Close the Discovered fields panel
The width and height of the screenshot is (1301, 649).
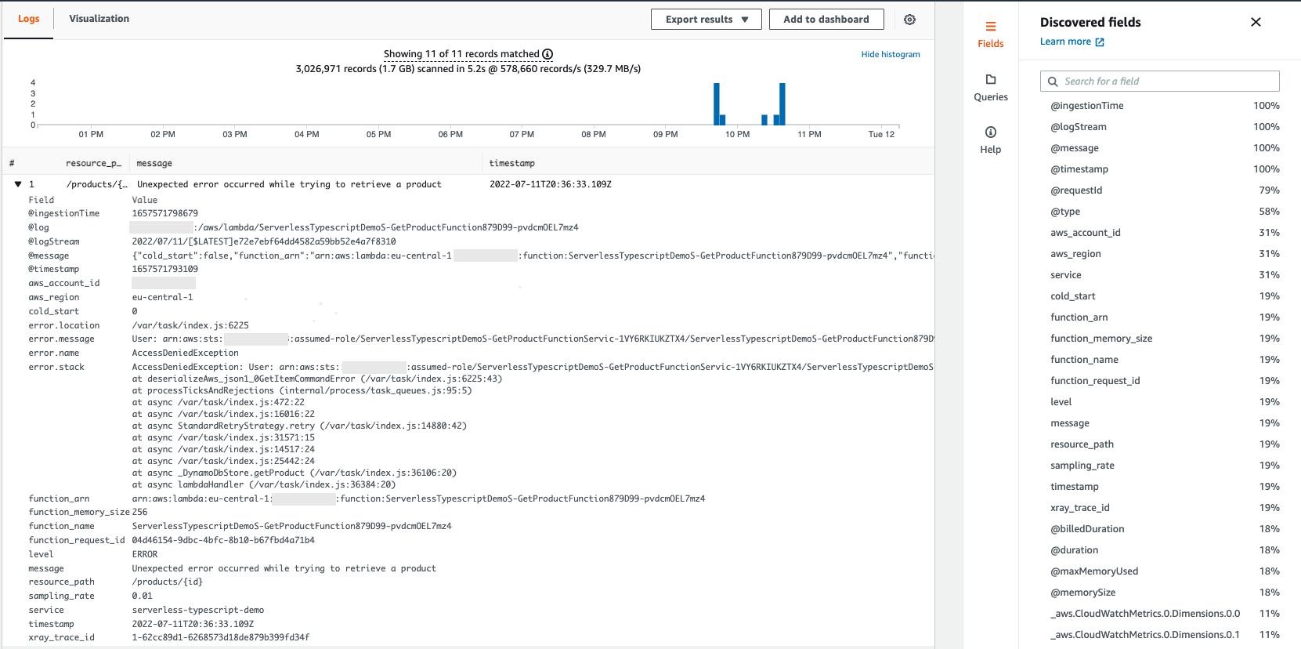tap(1256, 22)
